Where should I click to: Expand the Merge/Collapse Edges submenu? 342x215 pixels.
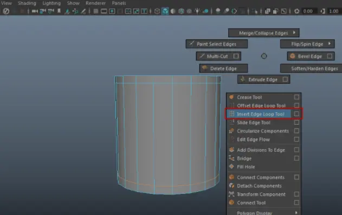[x=264, y=33]
